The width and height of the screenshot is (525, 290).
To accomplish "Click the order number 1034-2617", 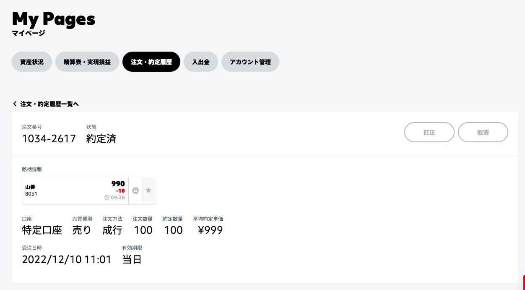I will coord(49,138).
